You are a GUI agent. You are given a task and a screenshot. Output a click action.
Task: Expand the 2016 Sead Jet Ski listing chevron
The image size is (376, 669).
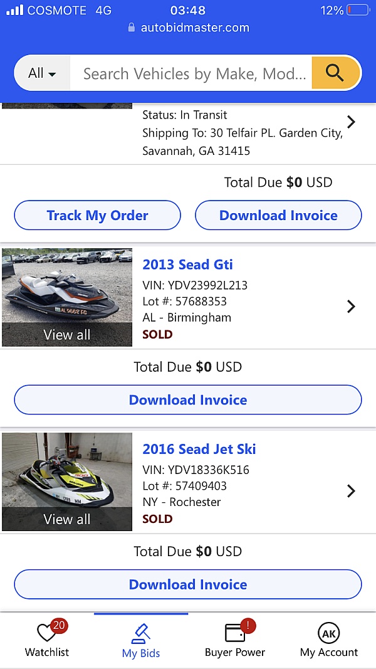[x=351, y=491]
